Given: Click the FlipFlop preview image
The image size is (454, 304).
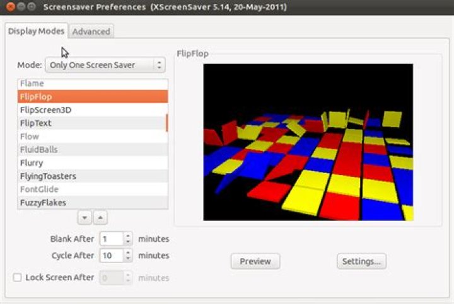Looking at the screenshot, I should [x=308, y=142].
